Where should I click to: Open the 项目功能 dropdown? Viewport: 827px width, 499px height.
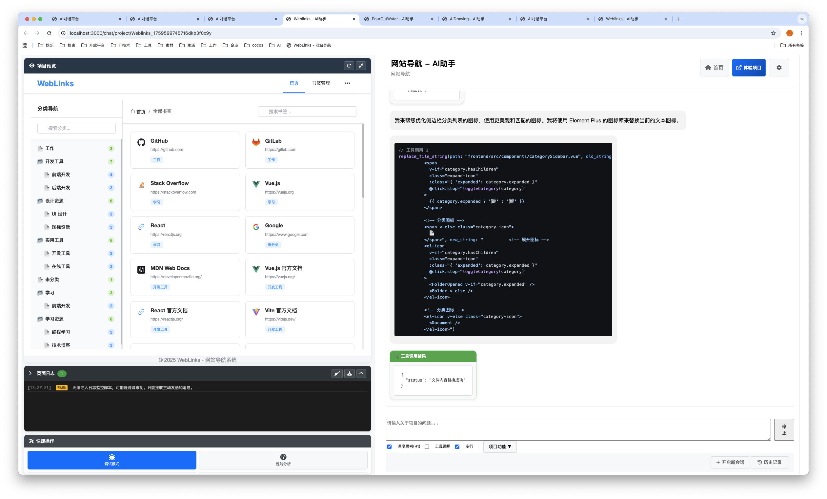click(499, 447)
